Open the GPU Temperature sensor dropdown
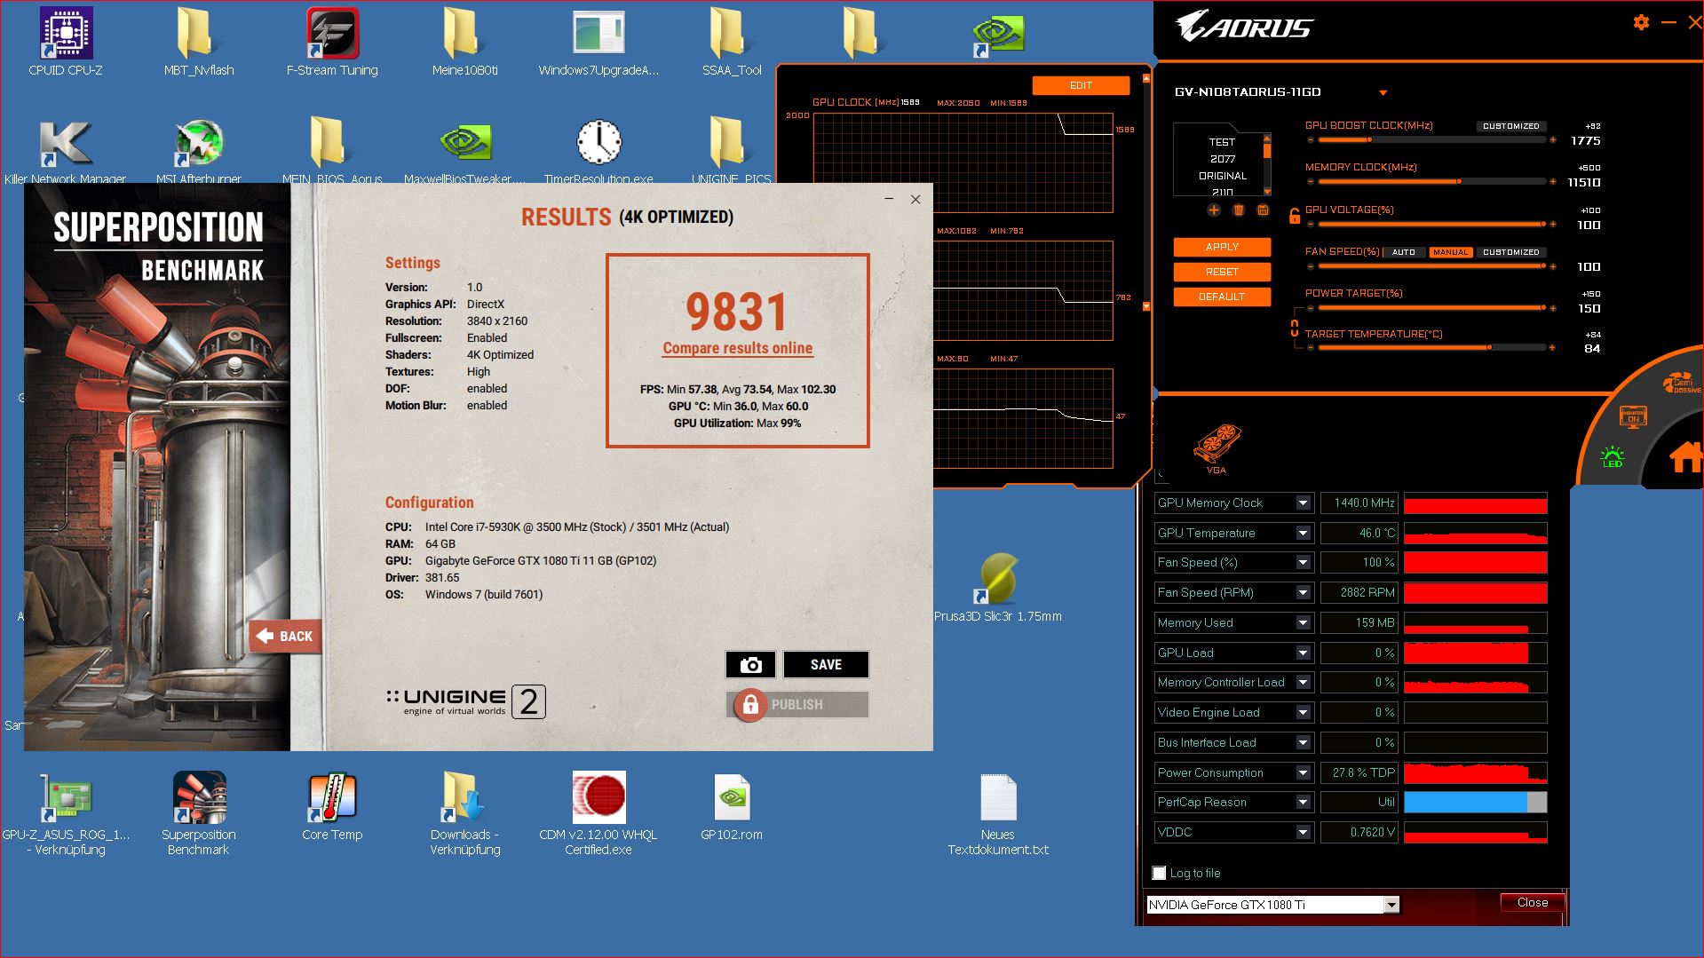The height and width of the screenshot is (958, 1704). click(1303, 534)
